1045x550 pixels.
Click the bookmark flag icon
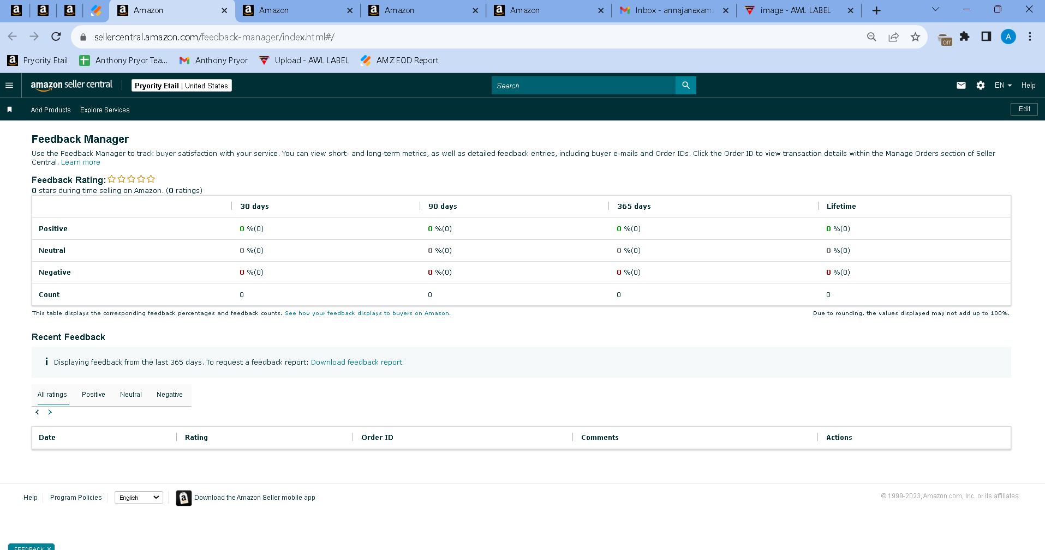click(9, 110)
